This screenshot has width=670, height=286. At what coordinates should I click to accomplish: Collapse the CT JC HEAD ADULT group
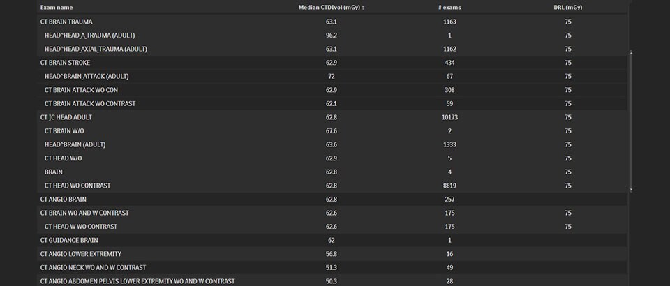(332, 117)
